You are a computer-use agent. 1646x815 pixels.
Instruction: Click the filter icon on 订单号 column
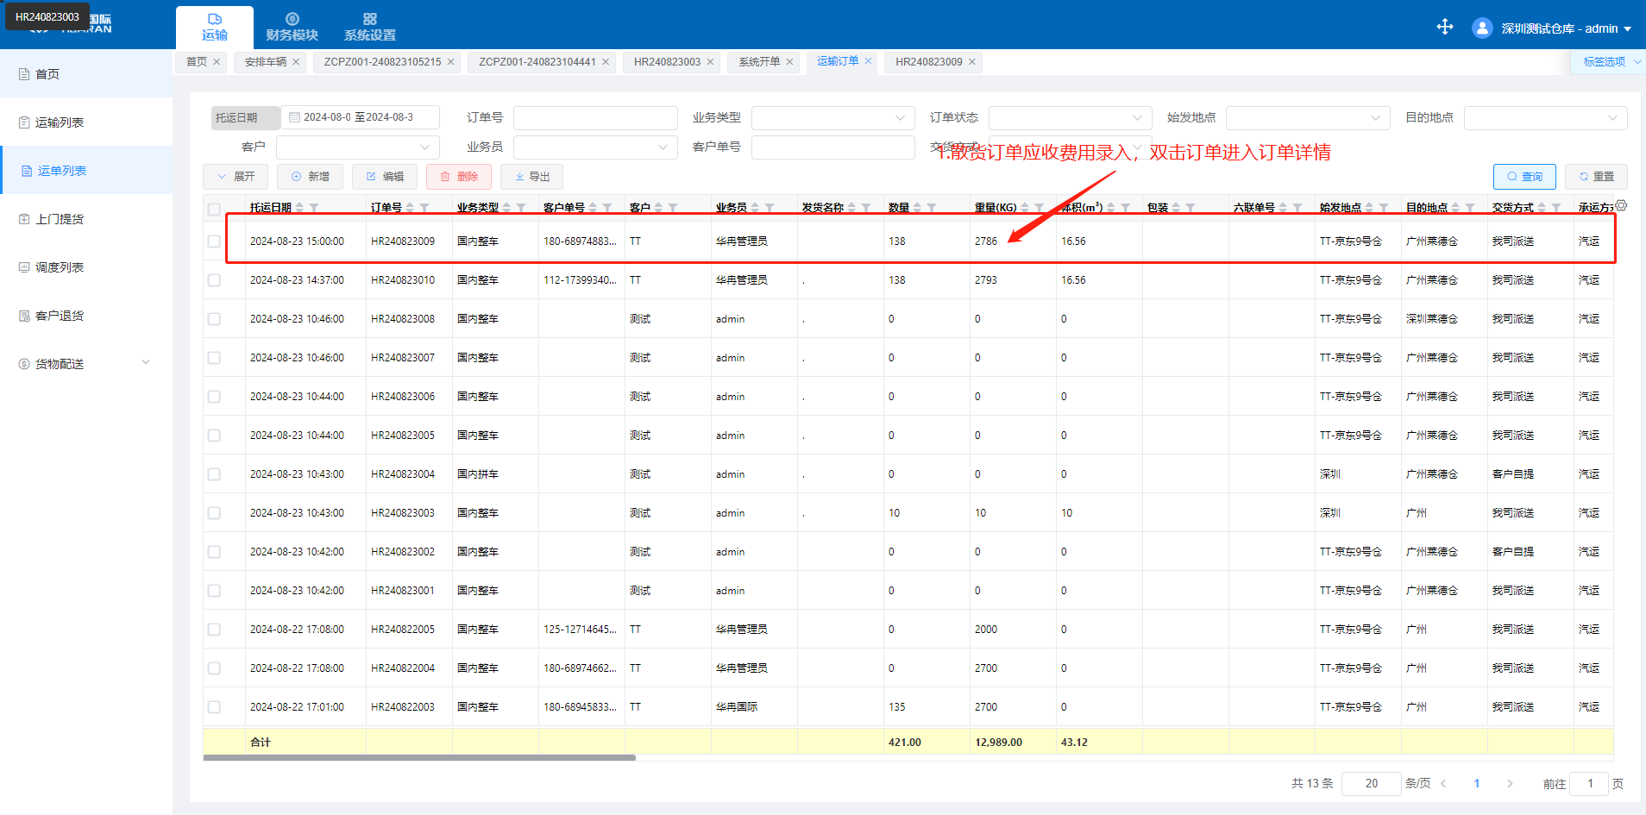click(424, 208)
